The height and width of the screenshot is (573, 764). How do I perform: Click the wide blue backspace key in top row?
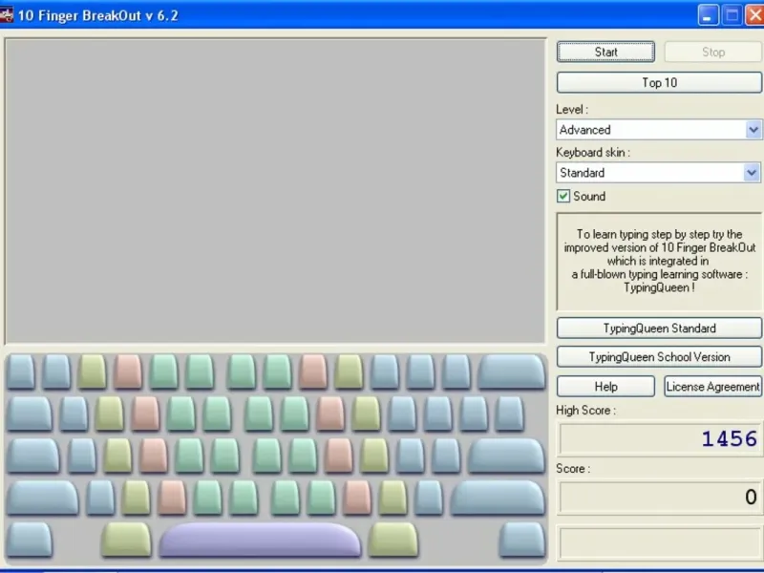click(x=511, y=371)
